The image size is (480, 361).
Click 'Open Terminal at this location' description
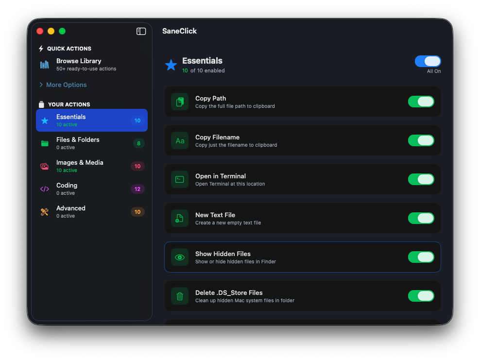tap(230, 184)
